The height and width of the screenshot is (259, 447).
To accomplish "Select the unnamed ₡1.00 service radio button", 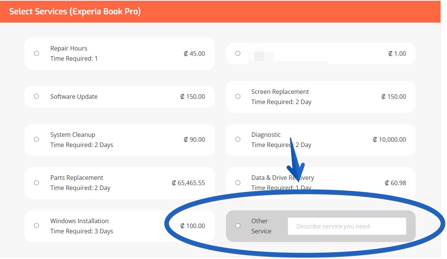I will pos(238,53).
